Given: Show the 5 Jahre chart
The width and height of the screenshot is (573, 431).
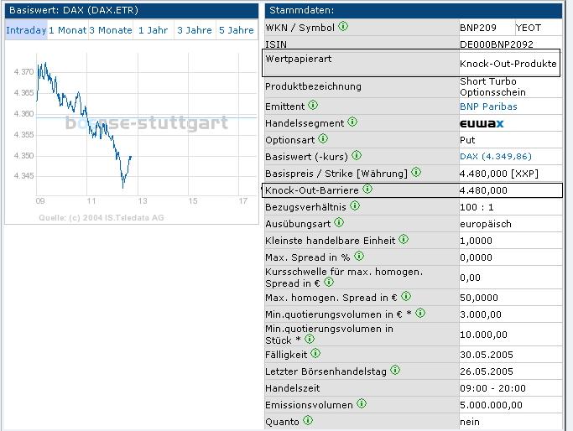Looking at the screenshot, I should 237,30.
